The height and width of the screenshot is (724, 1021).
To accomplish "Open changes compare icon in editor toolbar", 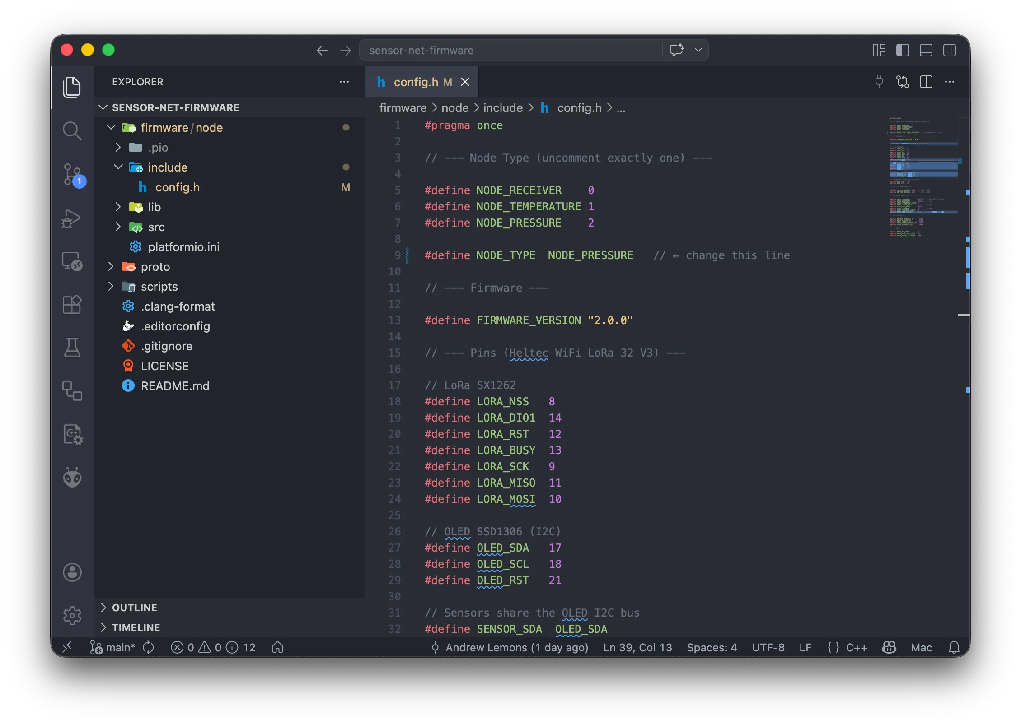I will (903, 82).
